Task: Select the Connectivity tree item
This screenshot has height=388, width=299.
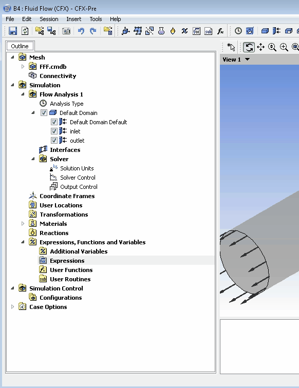Action: pyautogui.click(x=58, y=76)
